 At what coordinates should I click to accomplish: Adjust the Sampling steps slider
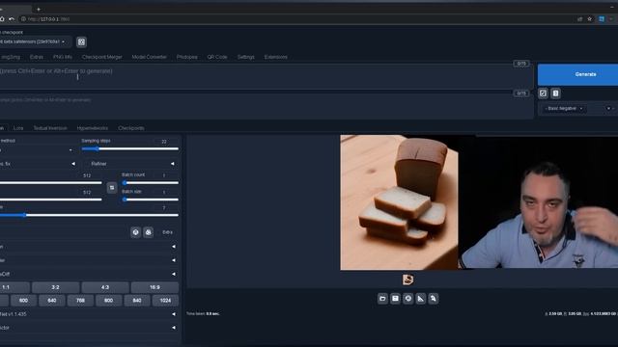(x=130, y=148)
